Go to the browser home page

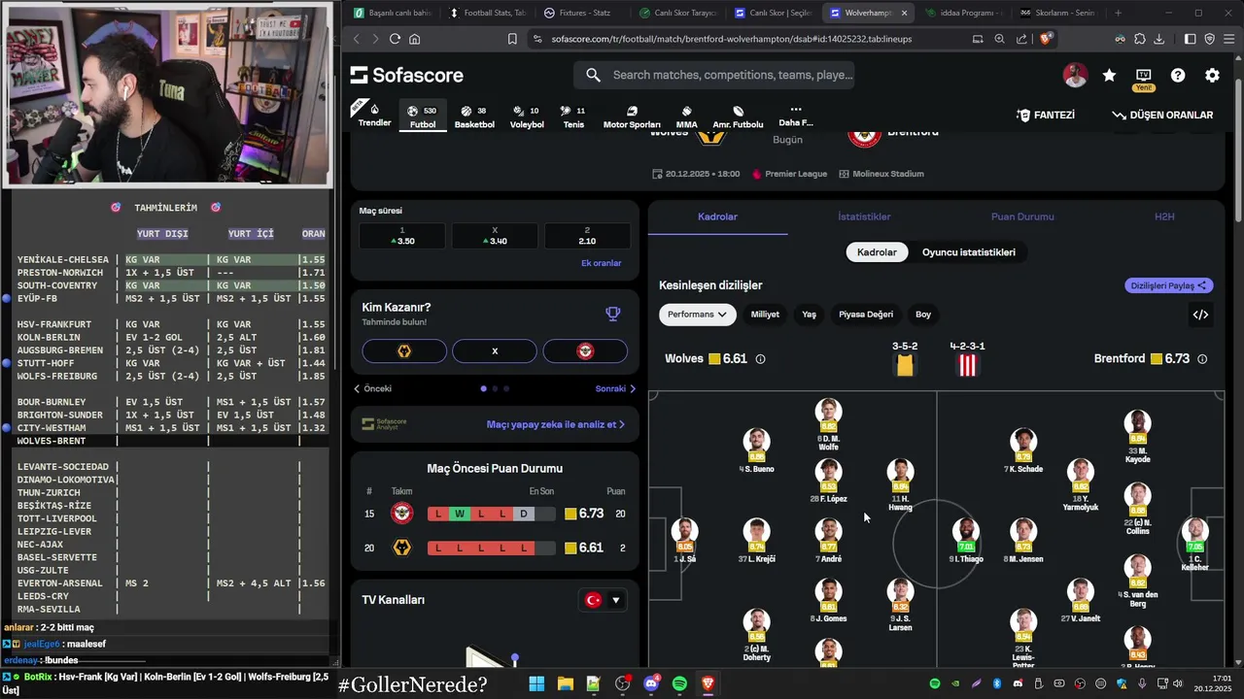415,39
